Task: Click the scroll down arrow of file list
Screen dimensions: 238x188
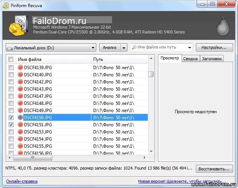Action: click(151, 151)
